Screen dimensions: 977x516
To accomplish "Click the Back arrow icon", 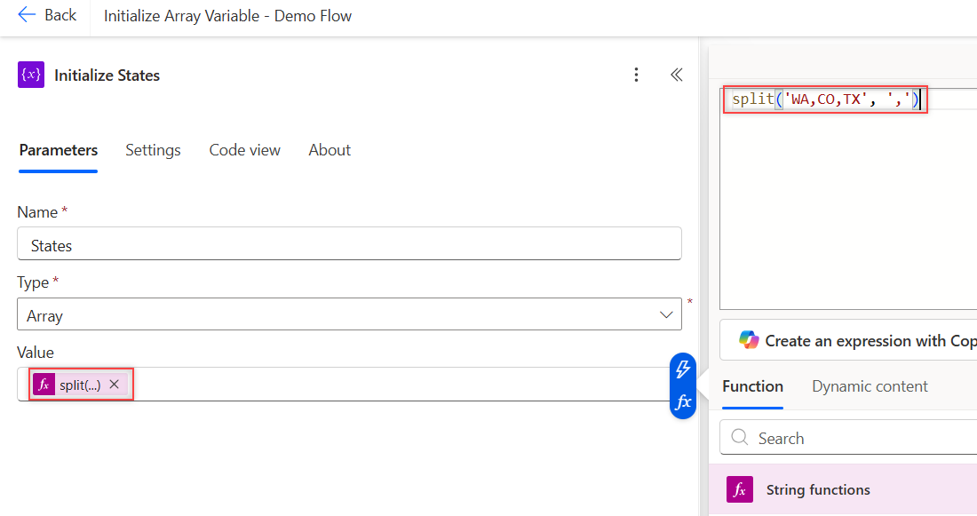I will tap(27, 15).
